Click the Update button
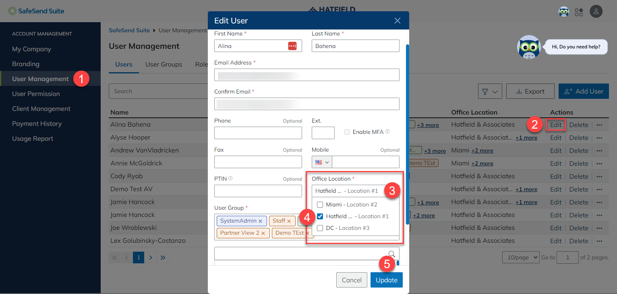Image resolution: width=617 pixels, height=294 pixels. coord(386,279)
